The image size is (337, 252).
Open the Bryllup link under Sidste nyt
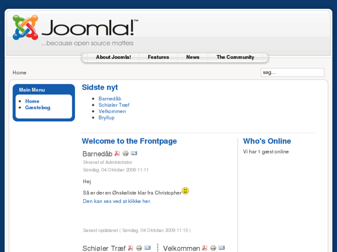coord(107,118)
